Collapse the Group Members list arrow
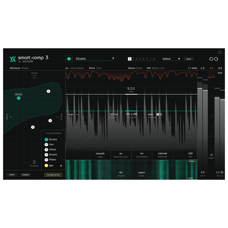This screenshot has width=228, height=228. click(x=61, y=166)
